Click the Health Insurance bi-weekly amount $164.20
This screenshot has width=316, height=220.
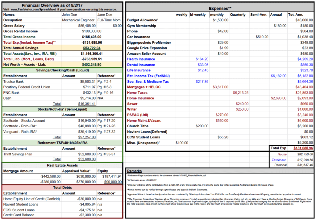pos(202,59)
